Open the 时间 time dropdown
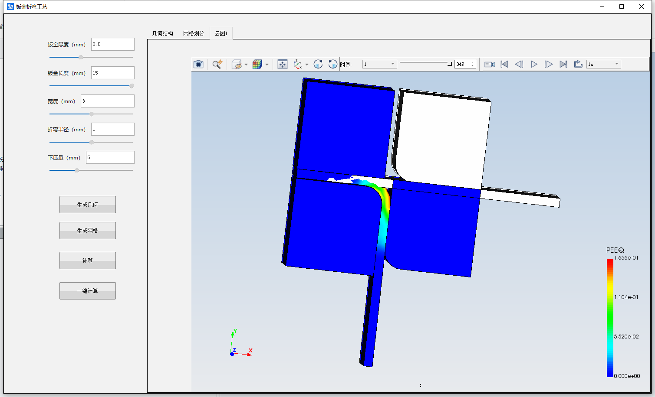Screen dimensions: 655x397 379,64
